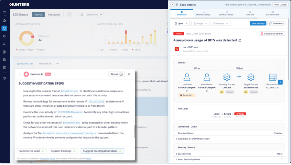The image size is (291, 165).
Task: Open the Last 60 days date dropdown
Action: pyautogui.click(x=92, y=15)
